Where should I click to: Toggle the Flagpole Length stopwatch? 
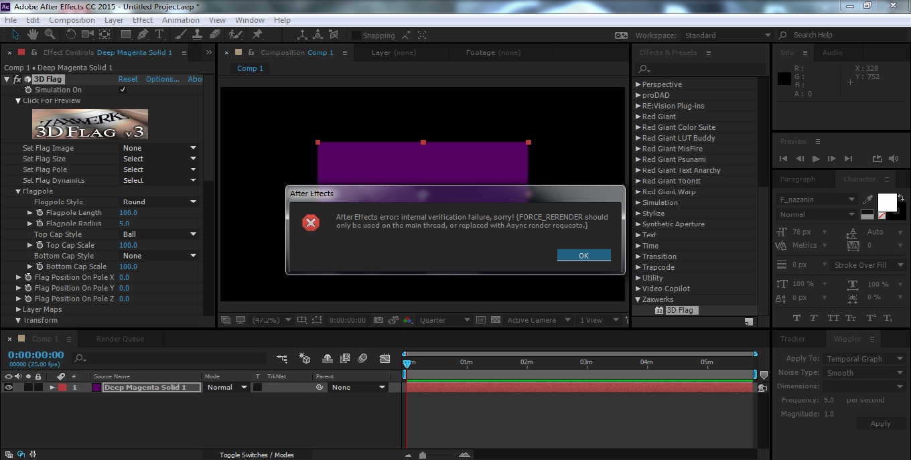[x=40, y=213]
